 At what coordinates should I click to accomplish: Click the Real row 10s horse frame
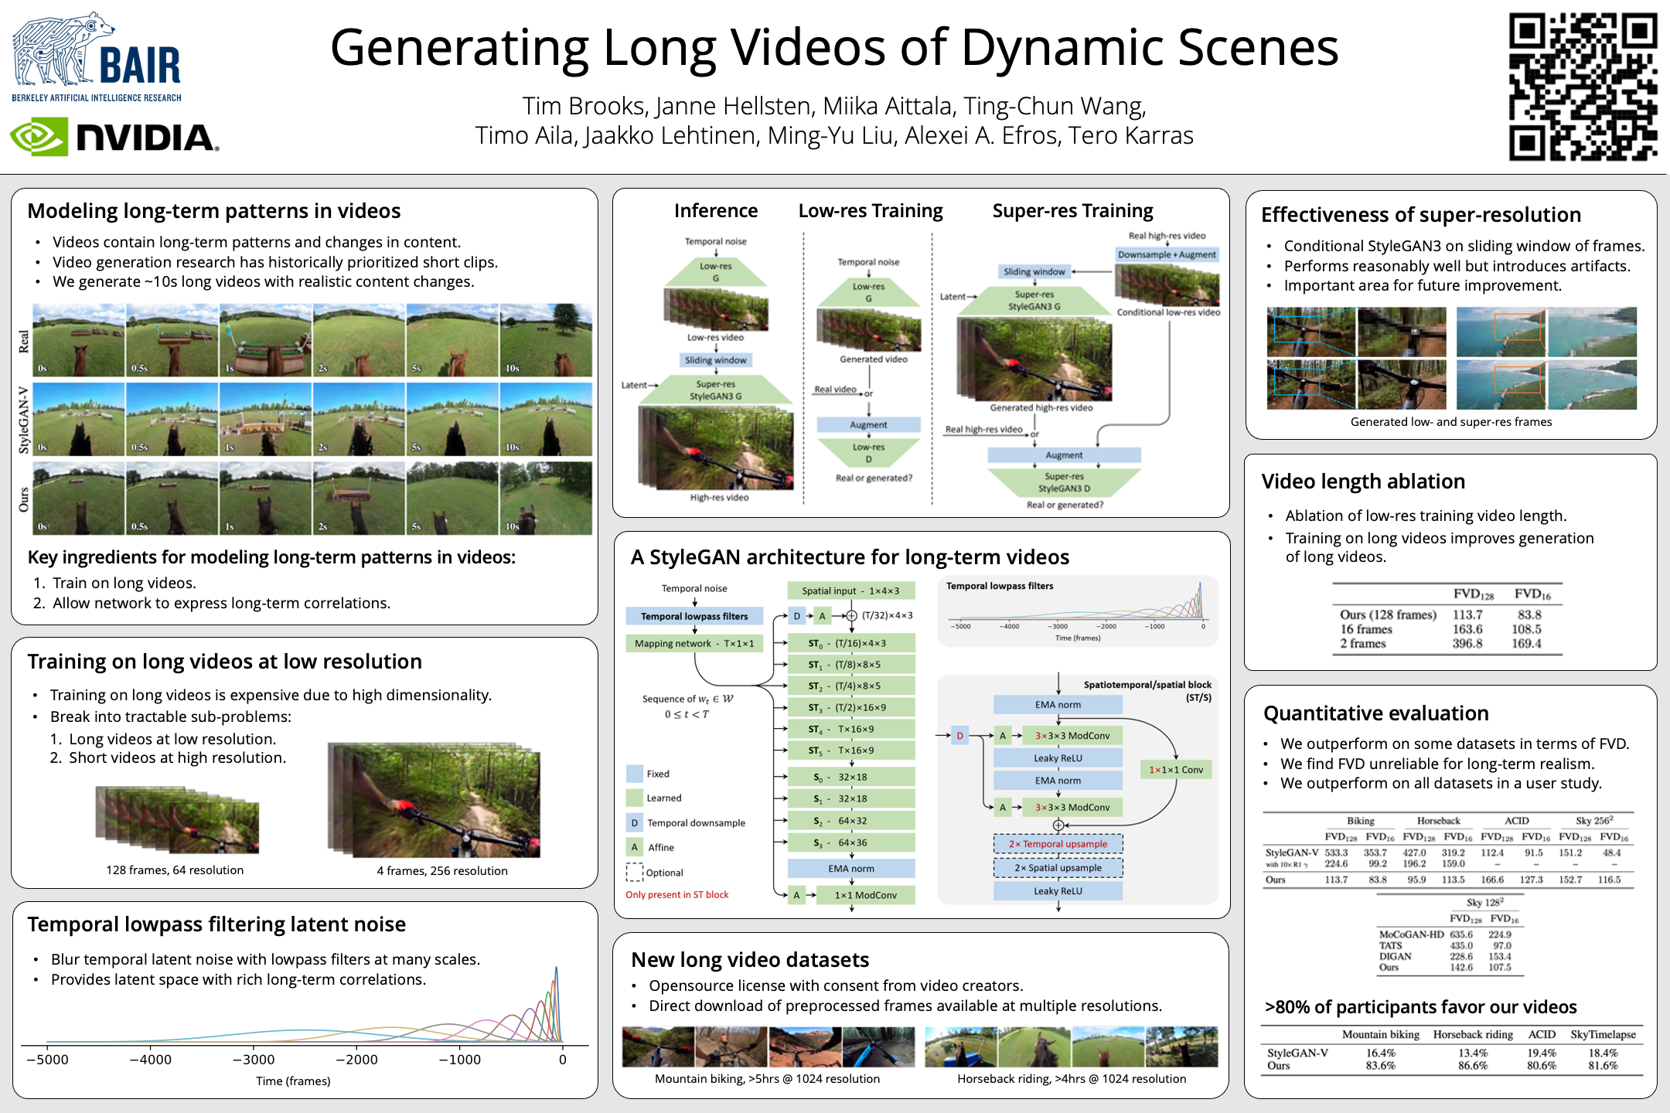tap(545, 340)
